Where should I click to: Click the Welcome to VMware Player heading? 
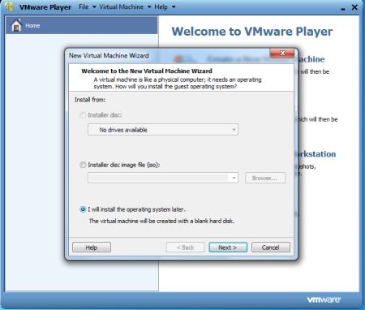(x=252, y=32)
